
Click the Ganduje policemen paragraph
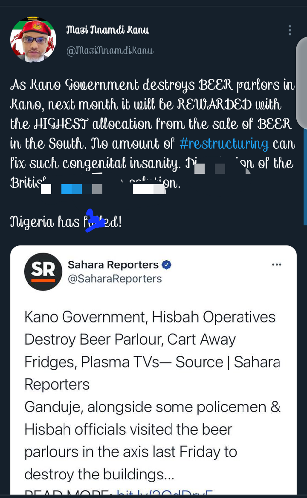[x=152, y=440]
